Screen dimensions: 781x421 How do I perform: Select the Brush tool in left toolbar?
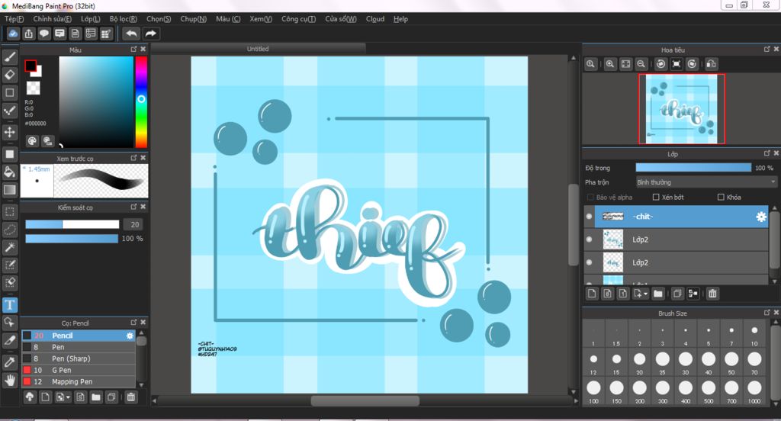(9, 56)
